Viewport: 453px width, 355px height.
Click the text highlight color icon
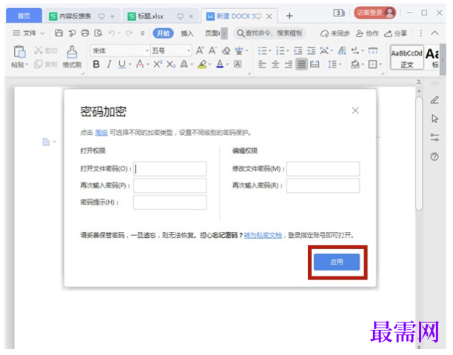click(202, 64)
